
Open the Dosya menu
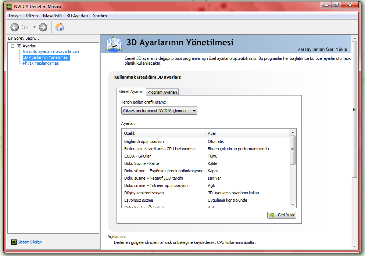coord(15,16)
